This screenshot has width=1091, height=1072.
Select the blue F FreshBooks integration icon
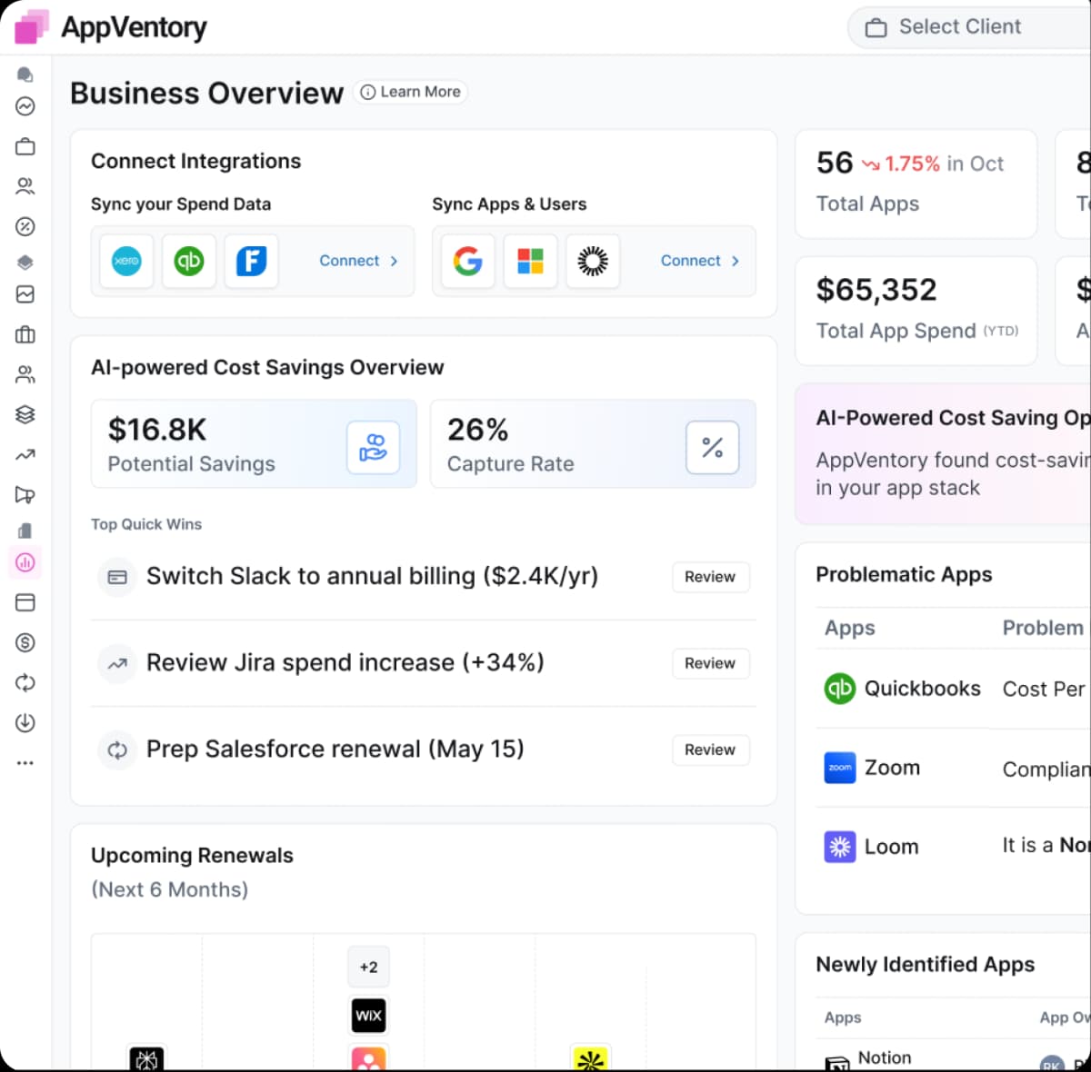point(252,261)
